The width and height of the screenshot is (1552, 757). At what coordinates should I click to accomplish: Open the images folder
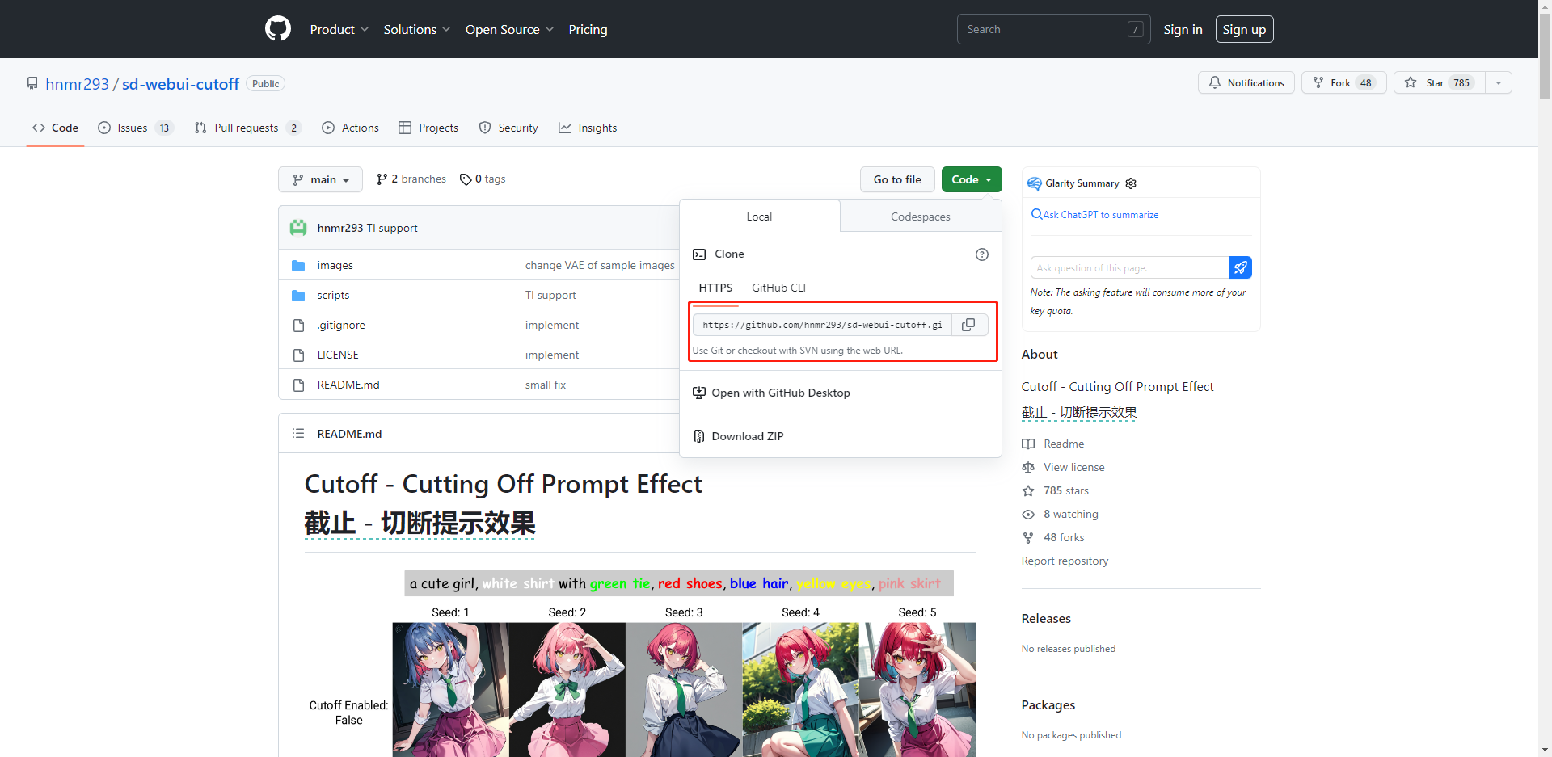[335, 265]
